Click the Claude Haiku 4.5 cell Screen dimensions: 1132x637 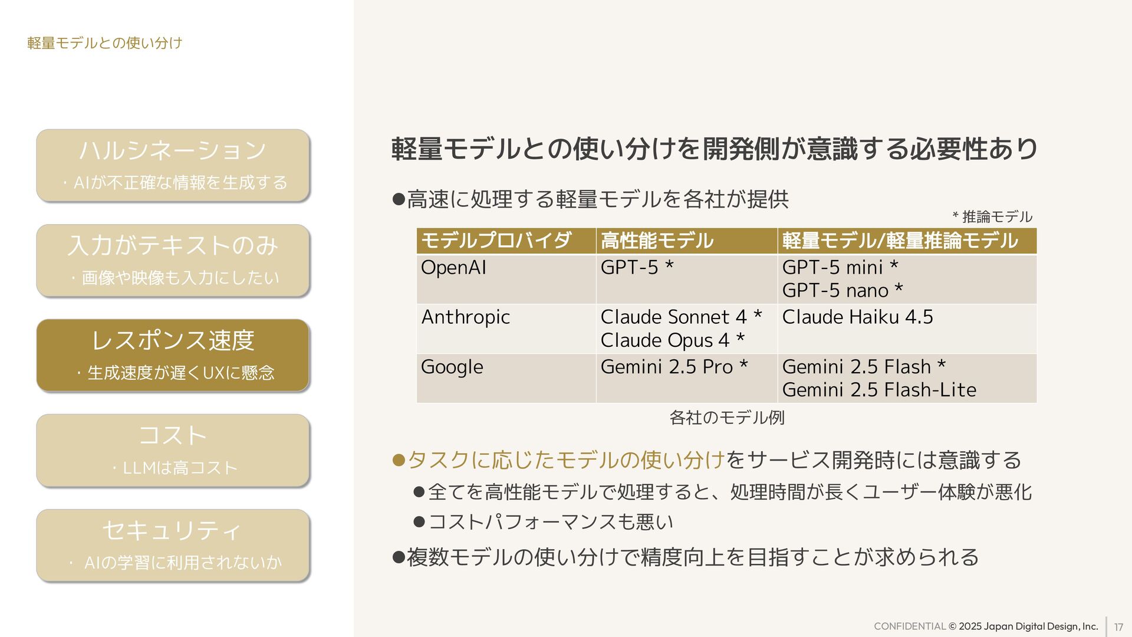[x=857, y=317]
